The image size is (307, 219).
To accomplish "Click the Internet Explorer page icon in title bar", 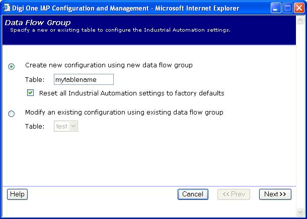I will [x=7, y=8].
